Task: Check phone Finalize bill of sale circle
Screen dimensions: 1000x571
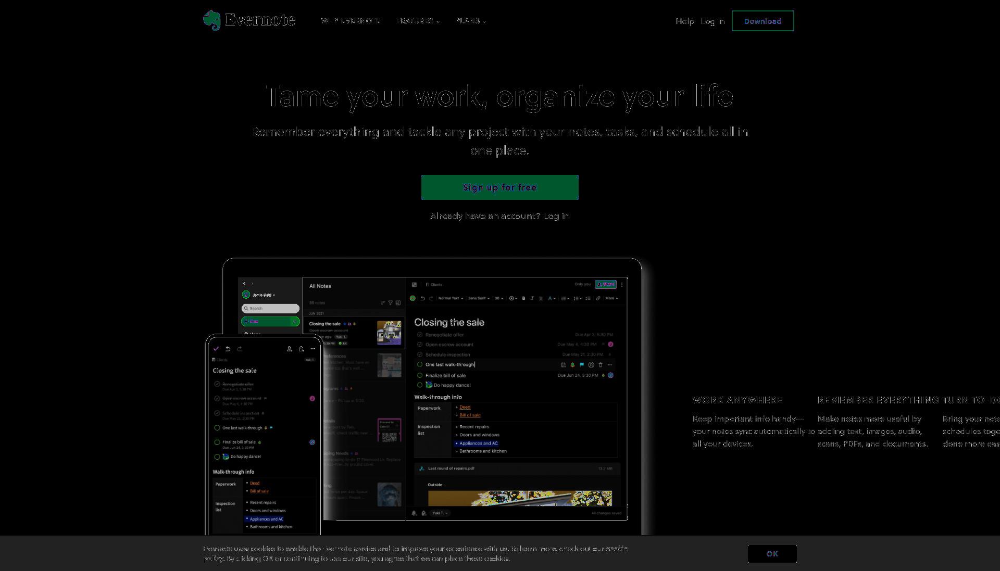Action: coord(217,442)
